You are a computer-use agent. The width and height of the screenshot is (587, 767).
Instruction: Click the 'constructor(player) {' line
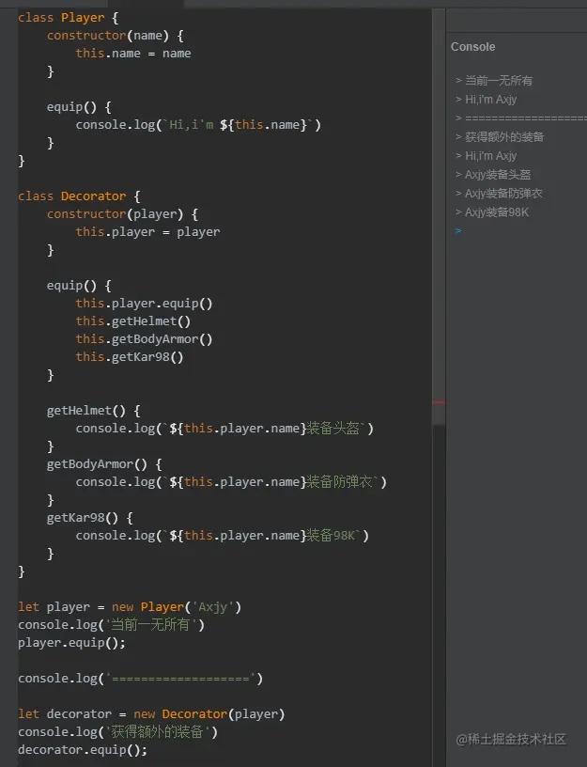(x=122, y=214)
